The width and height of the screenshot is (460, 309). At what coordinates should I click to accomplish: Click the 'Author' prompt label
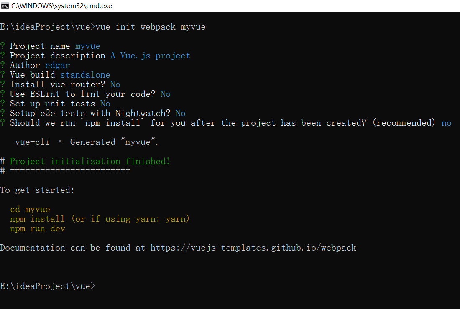click(x=25, y=65)
